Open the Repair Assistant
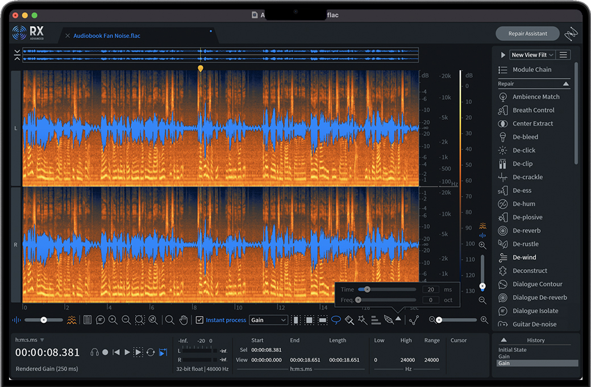This screenshot has height=387, width=591. [x=527, y=34]
